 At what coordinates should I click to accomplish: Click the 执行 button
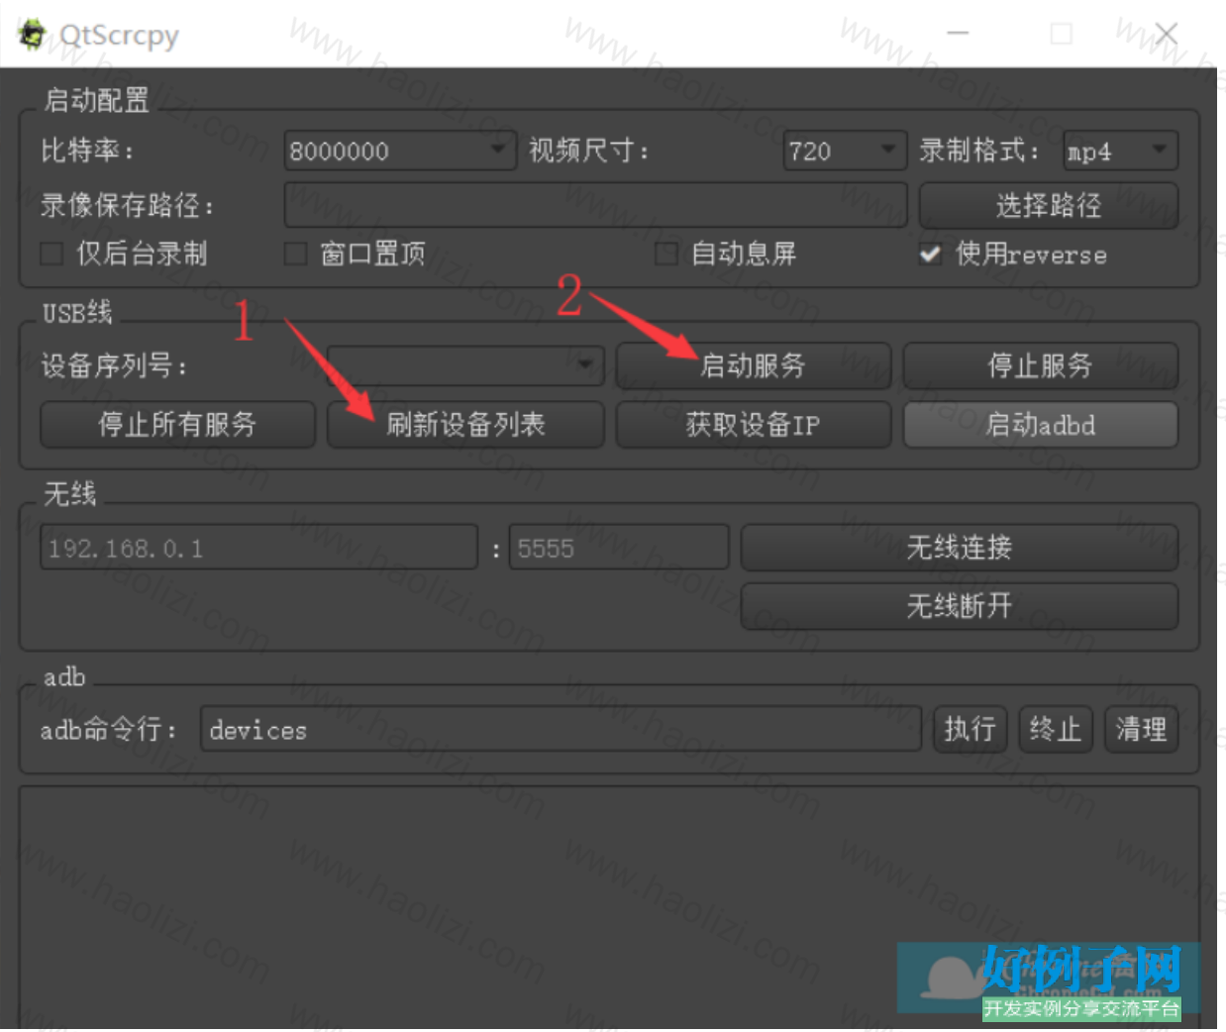tap(970, 730)
